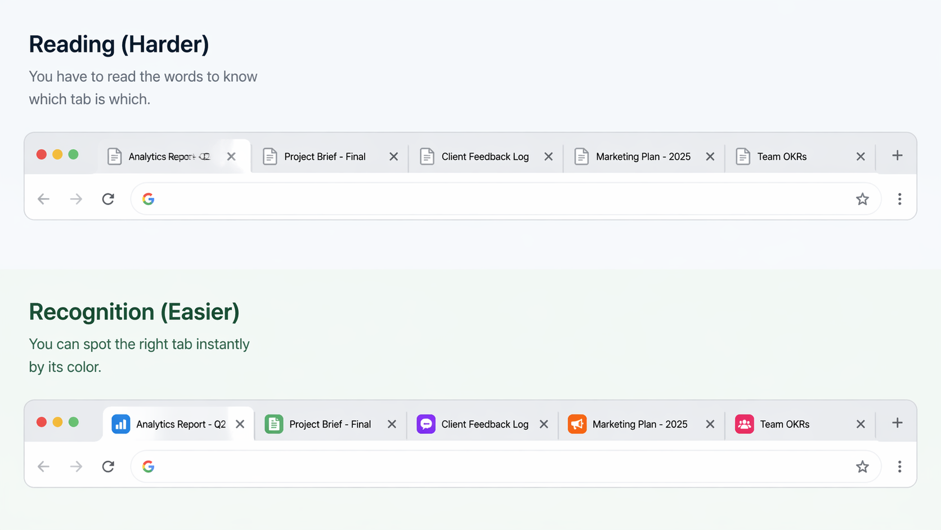This screenshot has width=941, height=530.
Task: Reload the page in the upper browser
Action: pos(108,199)
